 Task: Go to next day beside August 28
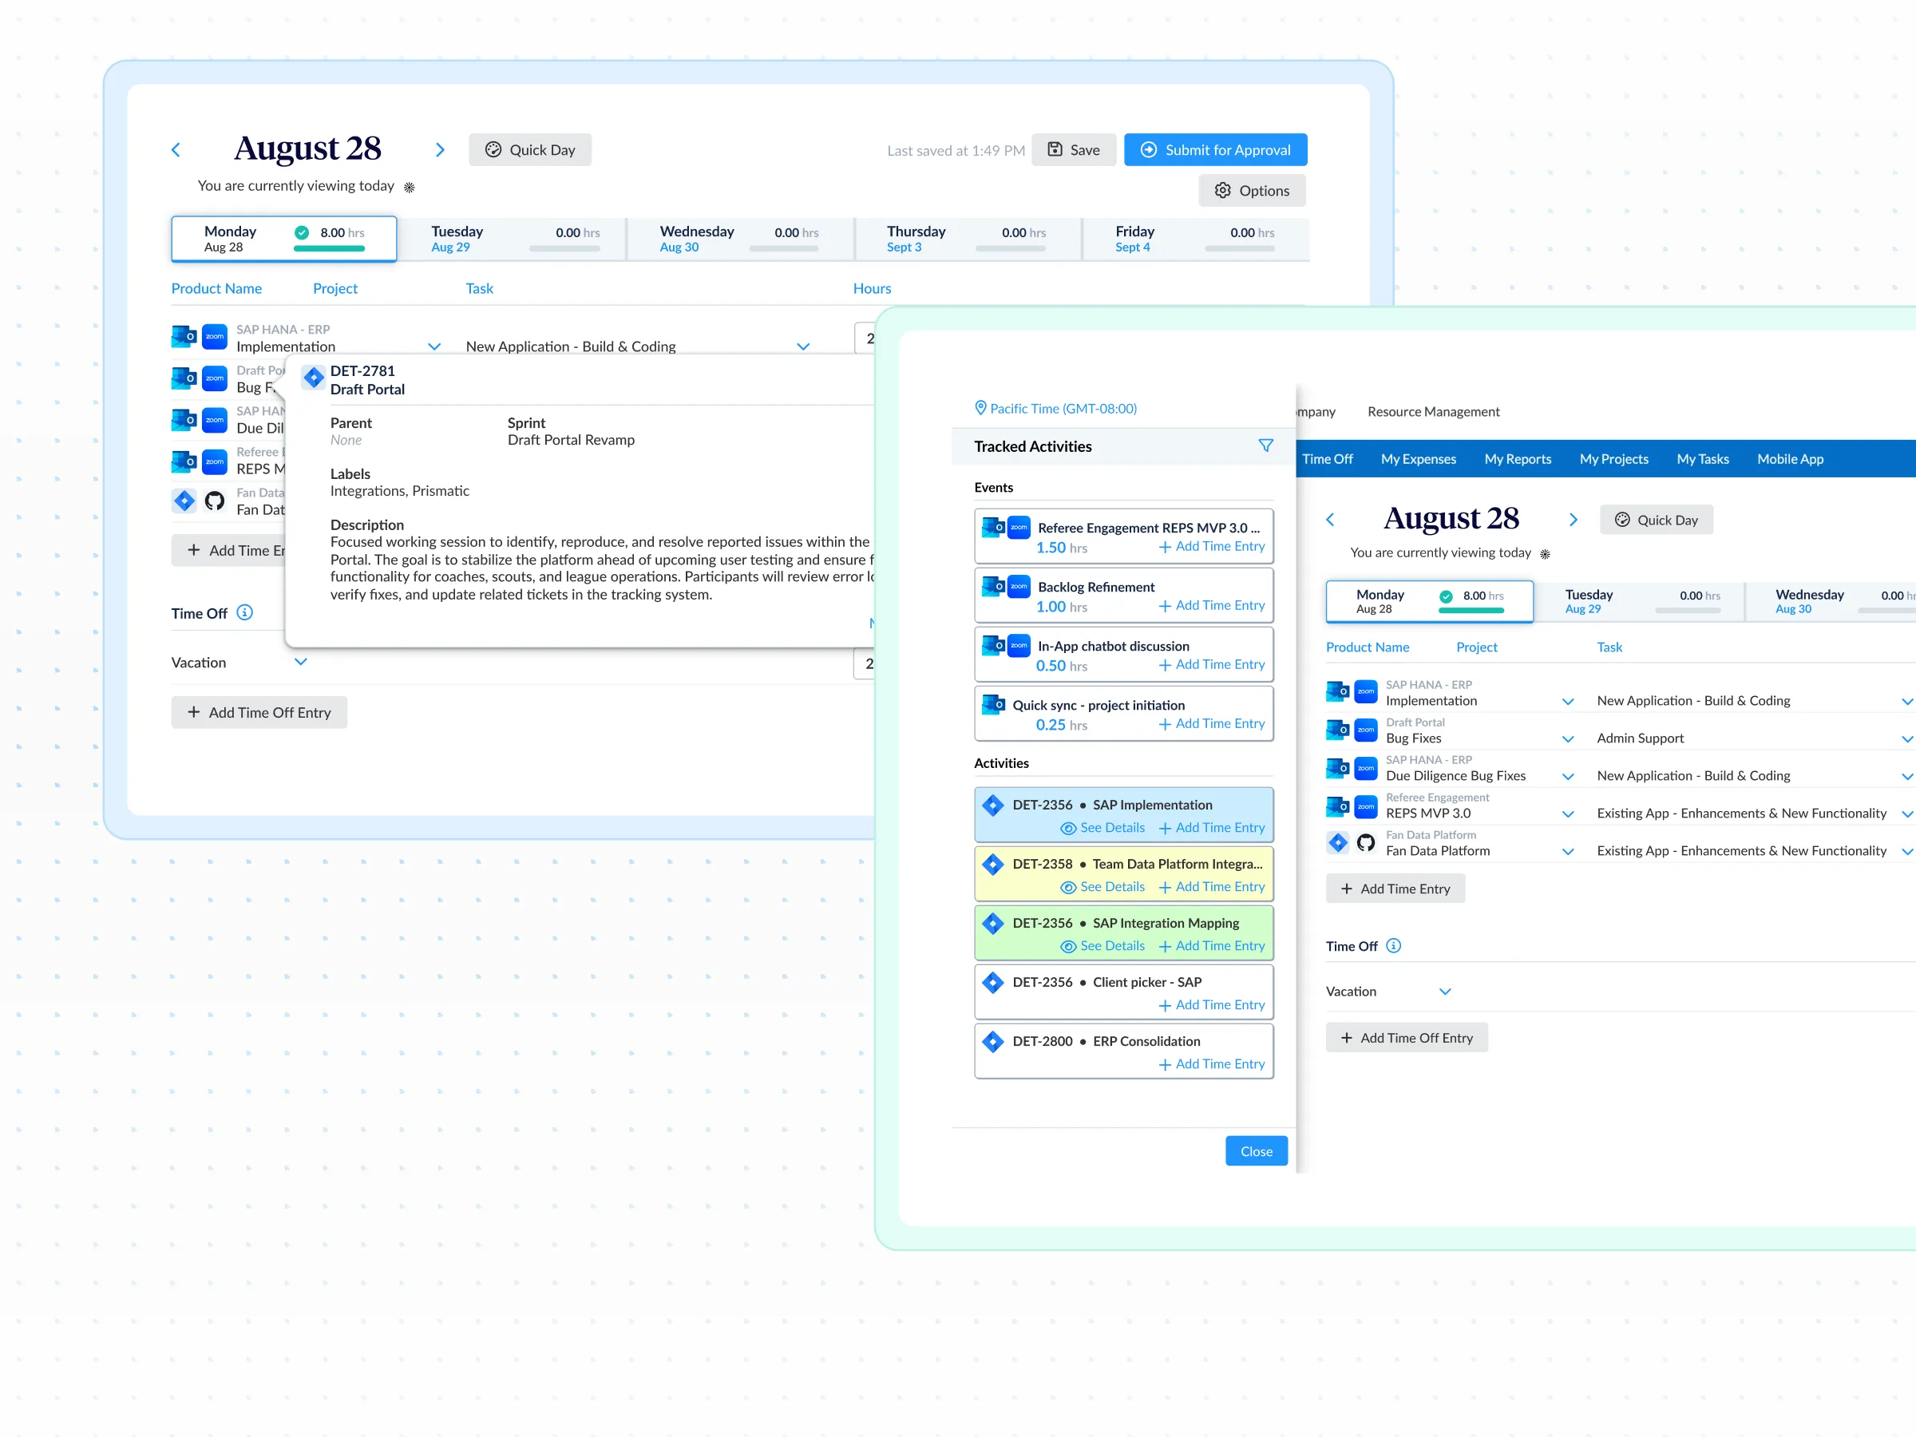click(x=440, y=150)
